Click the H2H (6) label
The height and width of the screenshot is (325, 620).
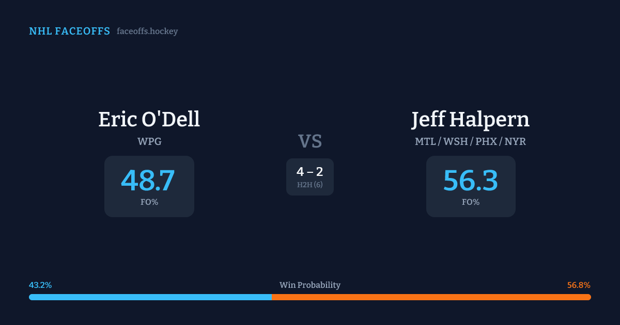click(310, 185)
